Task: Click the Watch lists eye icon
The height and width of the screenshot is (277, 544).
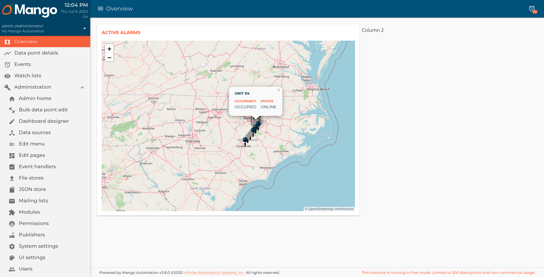Action: 7,76
